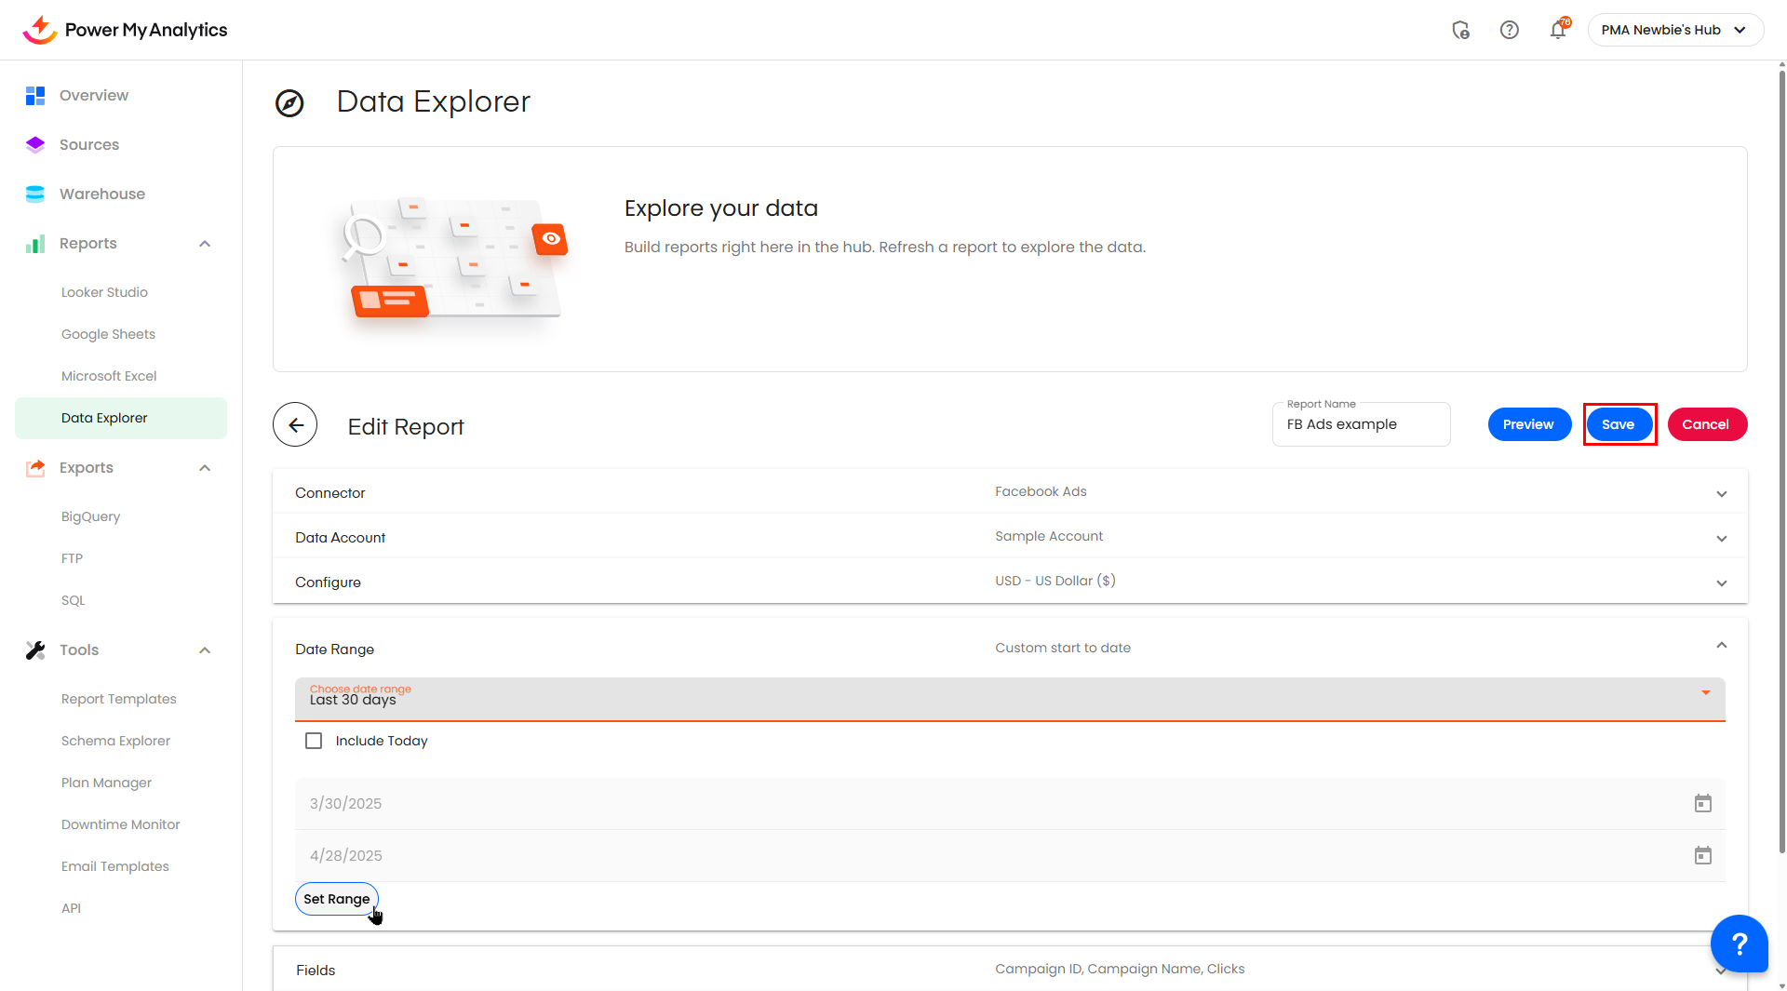
Task: Open calendar picker for 4/28/2025 end date
Action: click(1702, 856)
